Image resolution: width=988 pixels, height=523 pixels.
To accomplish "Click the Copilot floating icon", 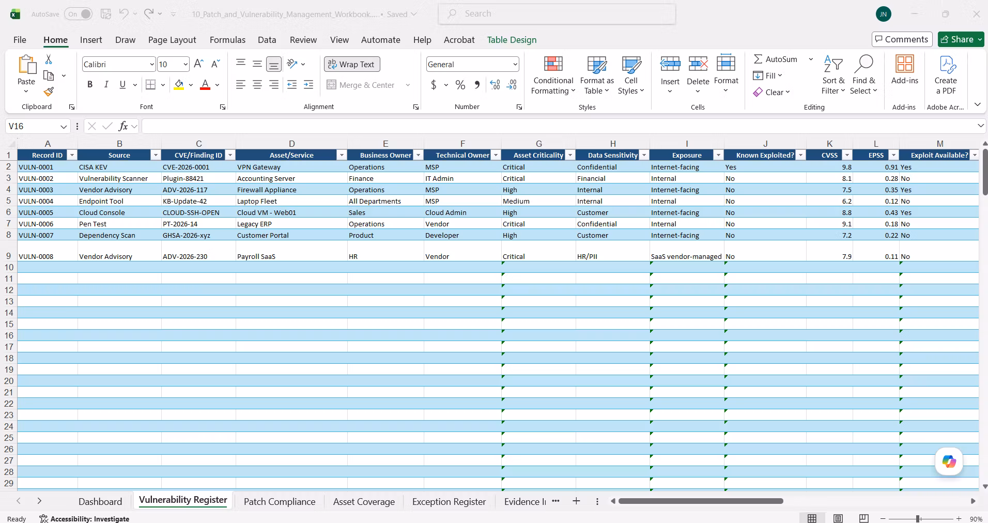I will [949, 462].
